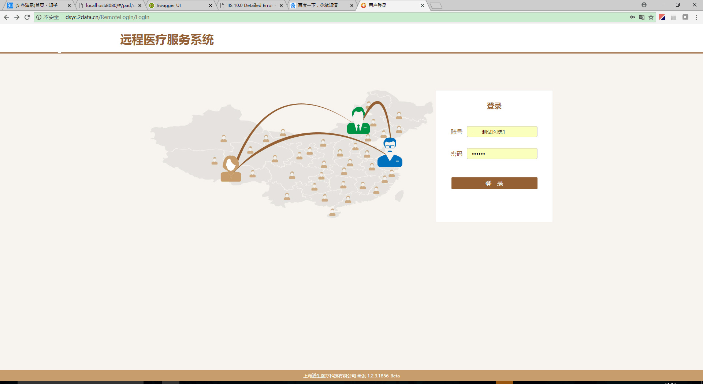The height and width of the screenshot is (384, 703).
Task: Open the site info icon beside 不安全
Action: 39,17
